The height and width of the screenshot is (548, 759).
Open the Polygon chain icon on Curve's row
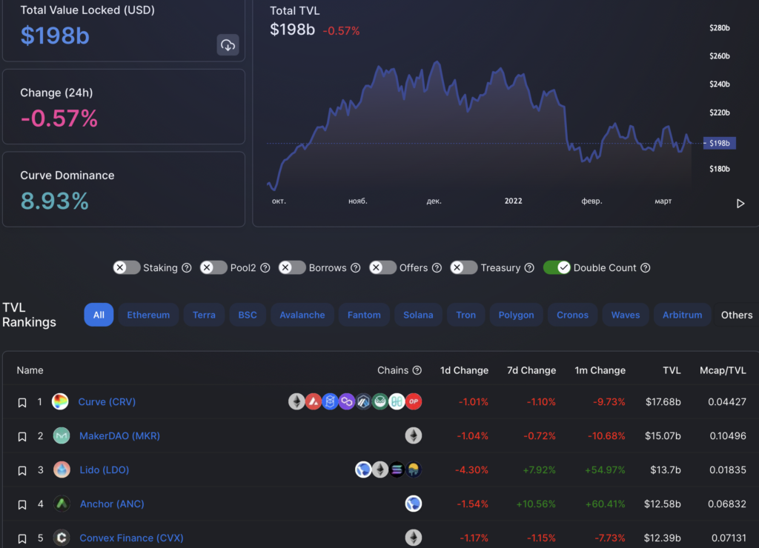pyautogui.click(x=346, y=401)
